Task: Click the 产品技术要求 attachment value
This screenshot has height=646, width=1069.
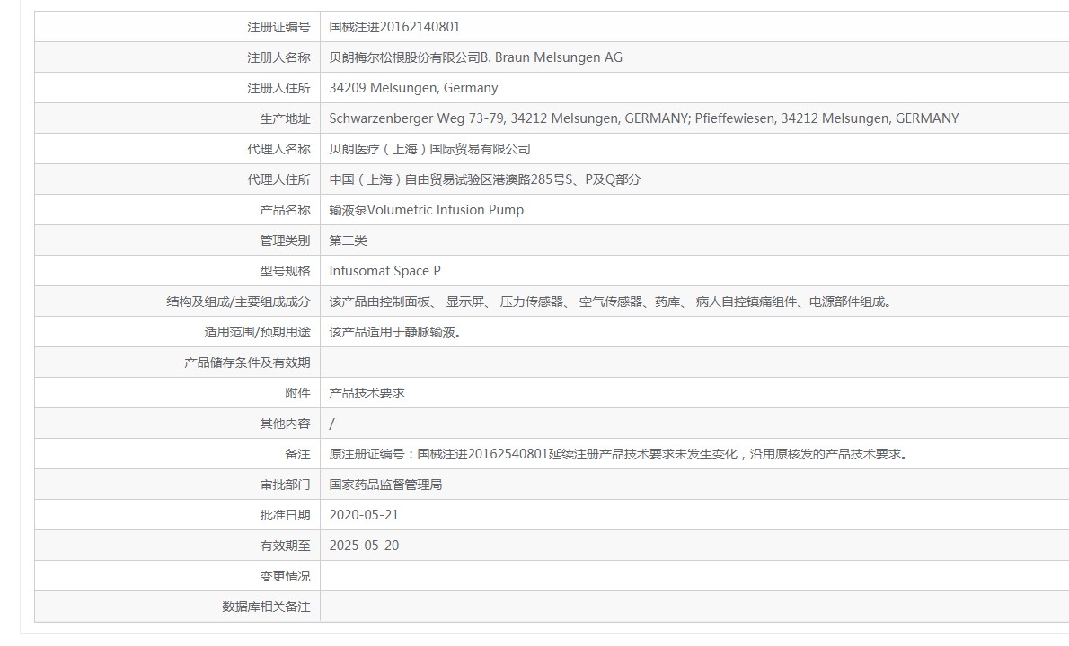Action: click(367, 393)
